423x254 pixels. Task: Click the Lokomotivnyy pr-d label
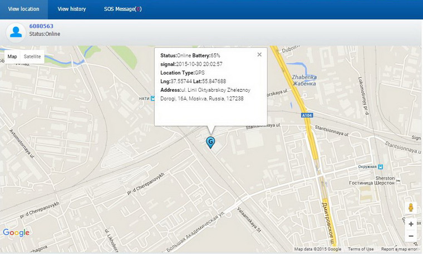pos(363,96)
